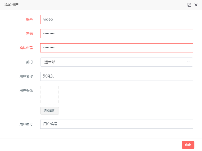Click the red 账号 field label
The width and height of the screenshot is (202, 151).
[x=29, y=20]
